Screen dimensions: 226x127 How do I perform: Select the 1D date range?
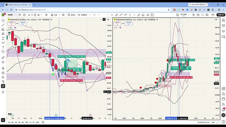click(9, 122)
